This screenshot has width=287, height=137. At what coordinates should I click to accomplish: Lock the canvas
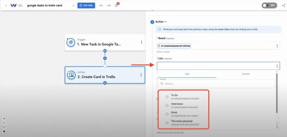[4, 131]
